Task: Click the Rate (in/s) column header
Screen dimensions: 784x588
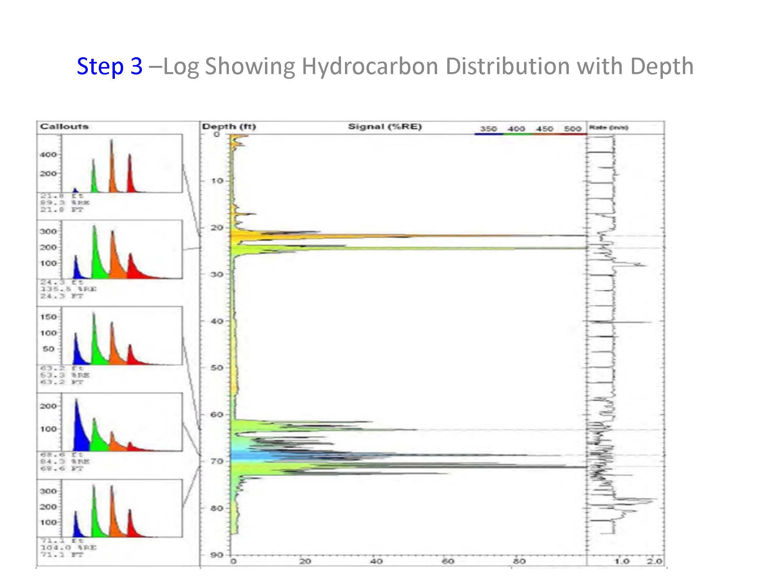Action: click(x=608, y=128)
